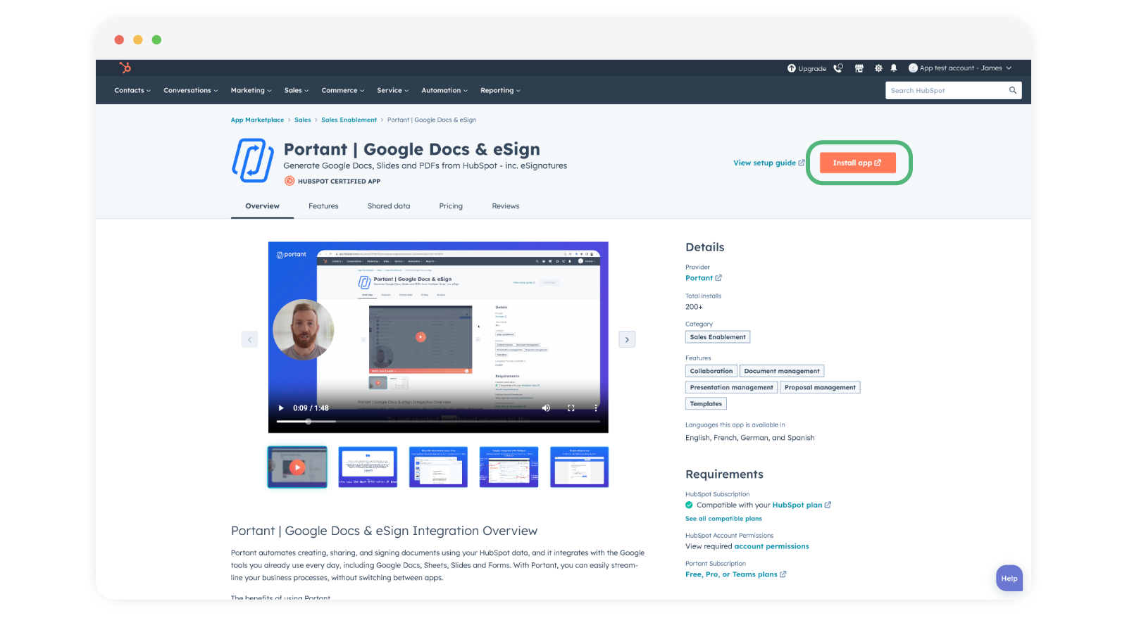Expand the Reporting nav dropdown
This screenshot has height=618, width=1127.
pos(500,90)
